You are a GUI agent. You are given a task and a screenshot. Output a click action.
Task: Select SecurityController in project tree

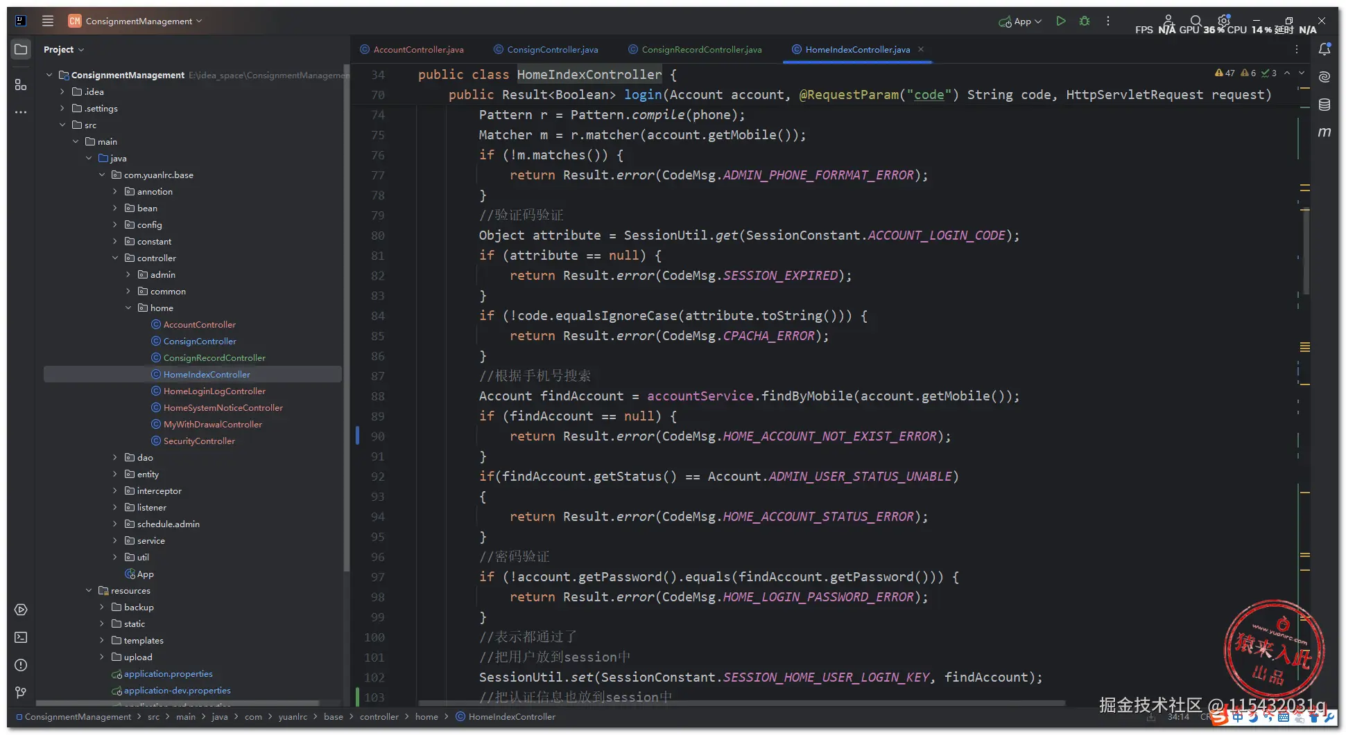[199, 441]
